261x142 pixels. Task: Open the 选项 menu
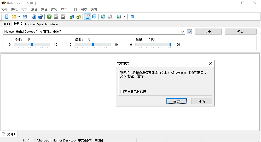tap(54, 9)
